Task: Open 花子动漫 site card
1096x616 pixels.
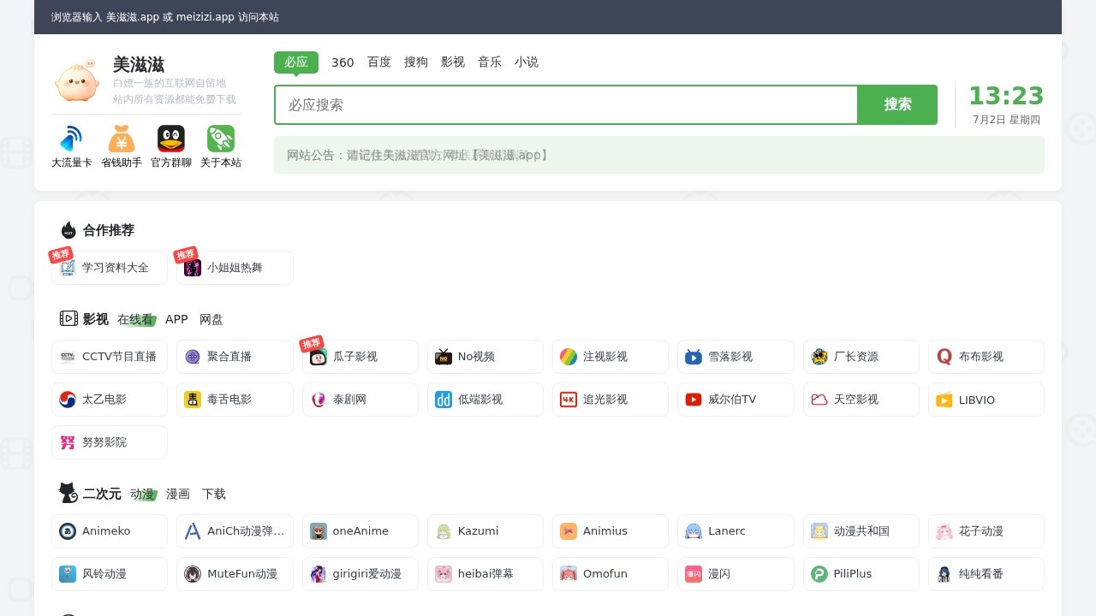Action: click(x=986, y=531)
